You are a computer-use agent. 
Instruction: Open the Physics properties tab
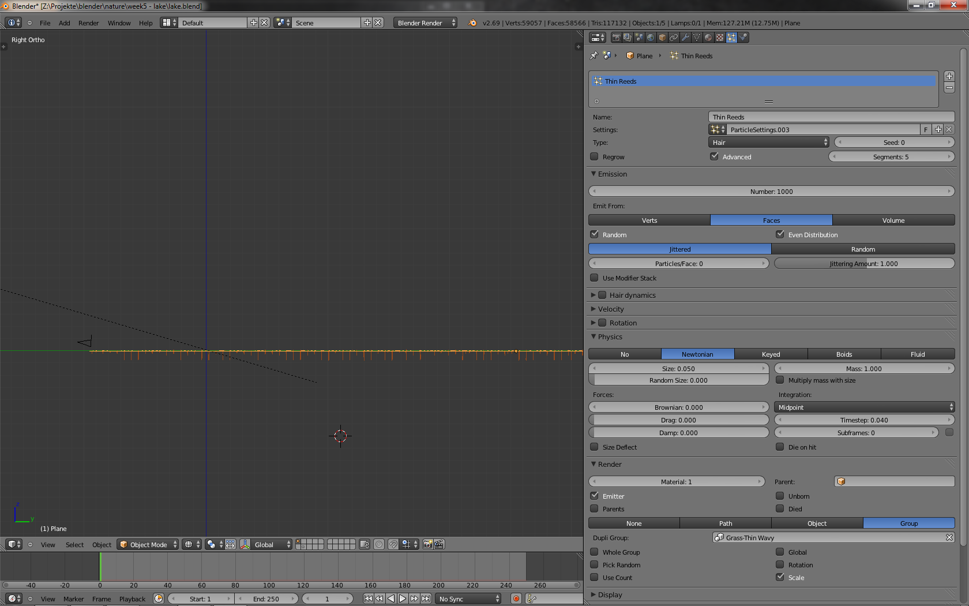[743, 38]
